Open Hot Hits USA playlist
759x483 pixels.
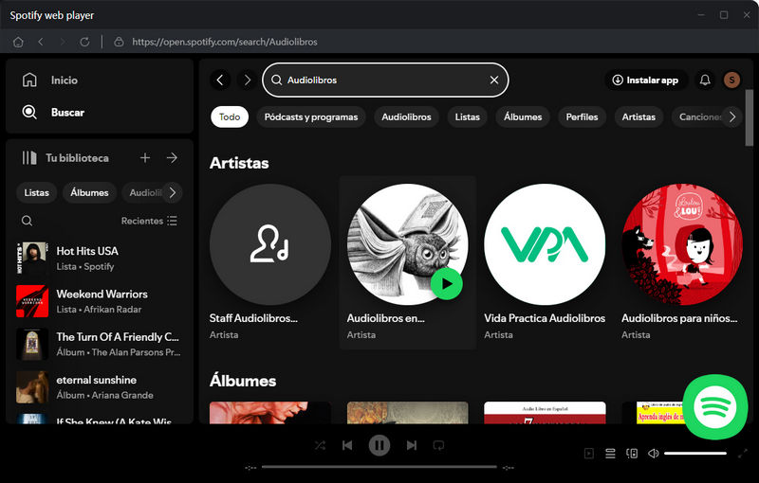coord(100,259)
